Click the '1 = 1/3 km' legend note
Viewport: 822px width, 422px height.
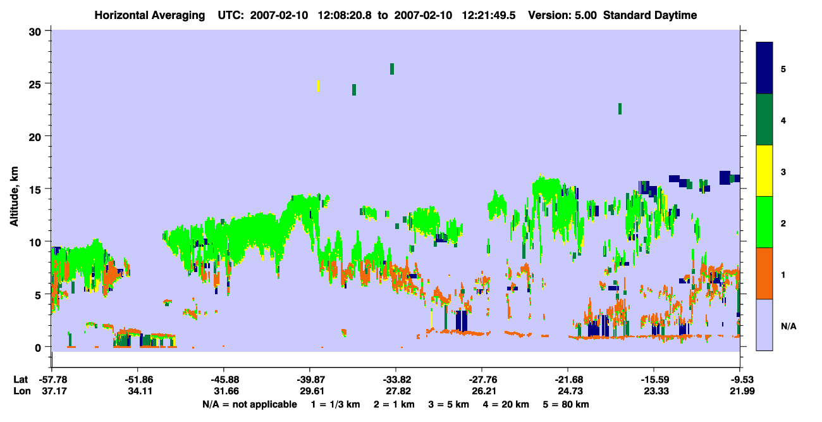coord(337,404)
